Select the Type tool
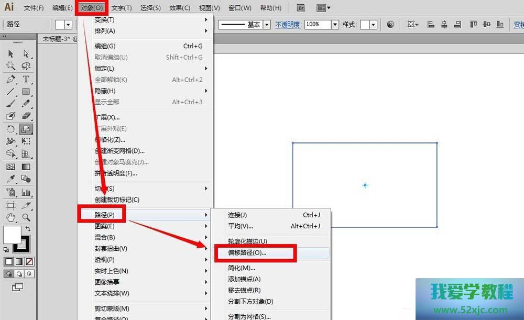 [x=26, y=80]
